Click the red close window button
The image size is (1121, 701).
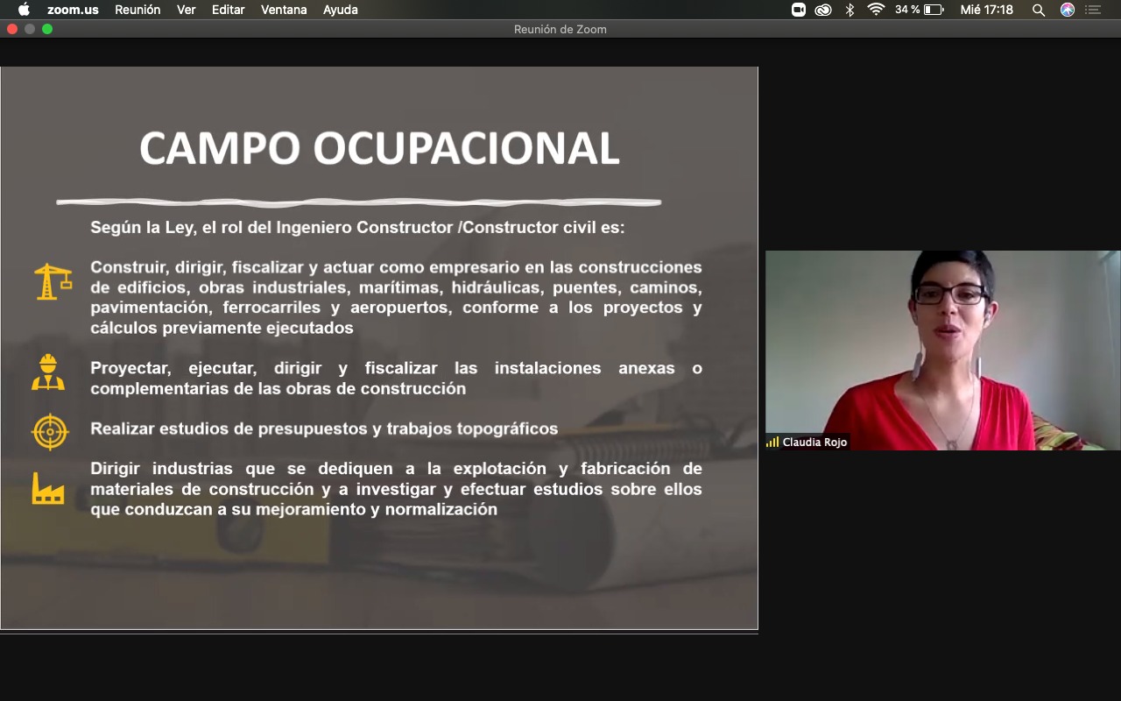point(11,29)
